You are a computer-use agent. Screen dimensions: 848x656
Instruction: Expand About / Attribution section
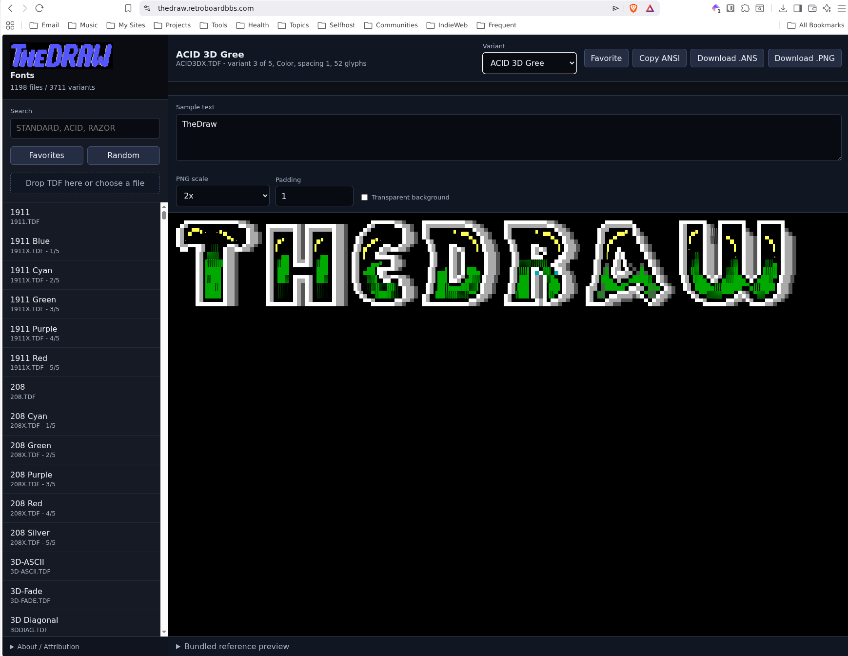(x=45, y=647)
